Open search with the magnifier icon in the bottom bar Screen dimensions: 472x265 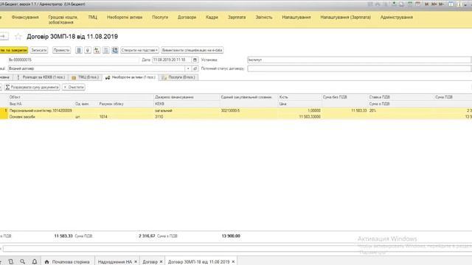pyautogui.click(x=23, y=262)
